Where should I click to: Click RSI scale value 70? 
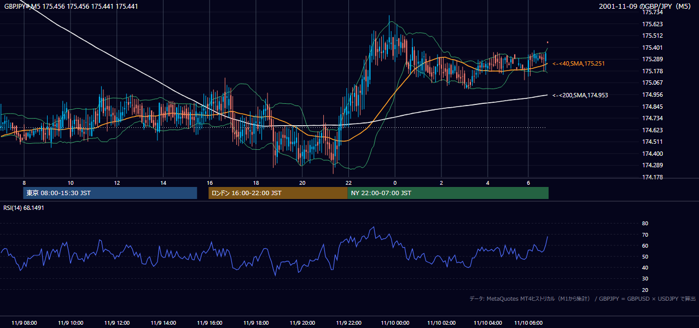tap(645, 235)
